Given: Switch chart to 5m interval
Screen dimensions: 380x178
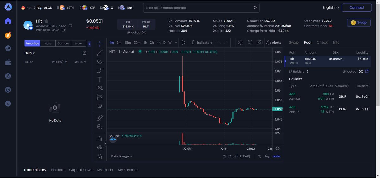Looking at the screenshot, I should pyautogui.click(x=119, y=43).
